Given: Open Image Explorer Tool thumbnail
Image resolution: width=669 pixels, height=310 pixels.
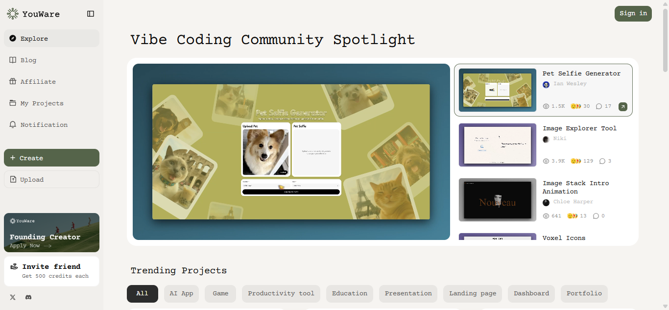Looking at the screenshot, I should pos(498,145).
